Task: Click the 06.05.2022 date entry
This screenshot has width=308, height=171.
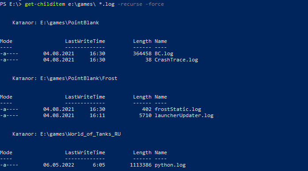Action: tap(59, 165)
